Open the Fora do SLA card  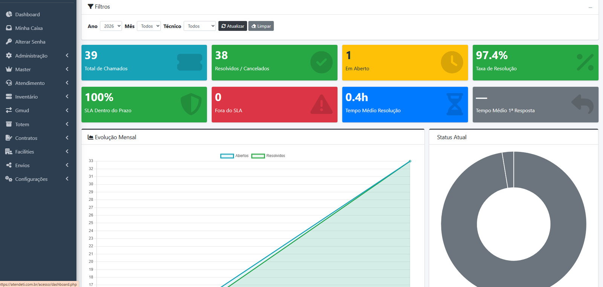274,105
